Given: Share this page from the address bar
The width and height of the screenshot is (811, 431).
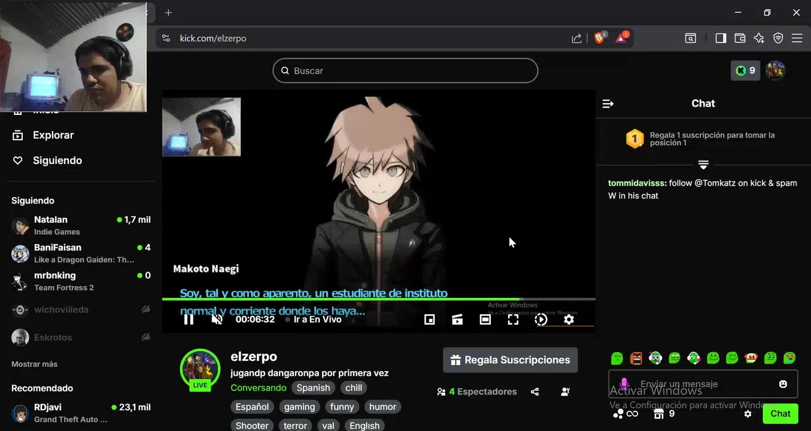Looking at the screenshot, I should (x=576, y=38).
